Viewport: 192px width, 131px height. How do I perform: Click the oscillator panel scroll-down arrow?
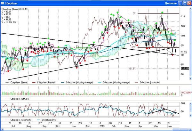point(190,115)
